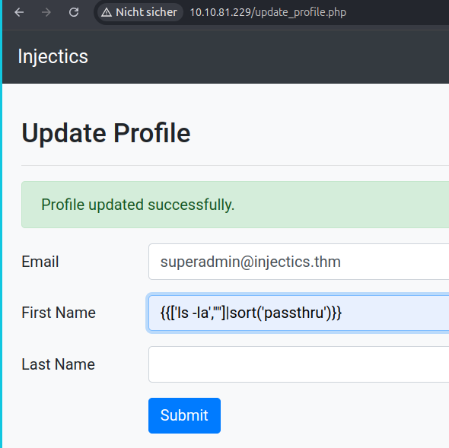The height and width of the screenshot is (448, 449).
Task: Open the 'Nicht sicher' site info chip
Action: pos(140,12)
